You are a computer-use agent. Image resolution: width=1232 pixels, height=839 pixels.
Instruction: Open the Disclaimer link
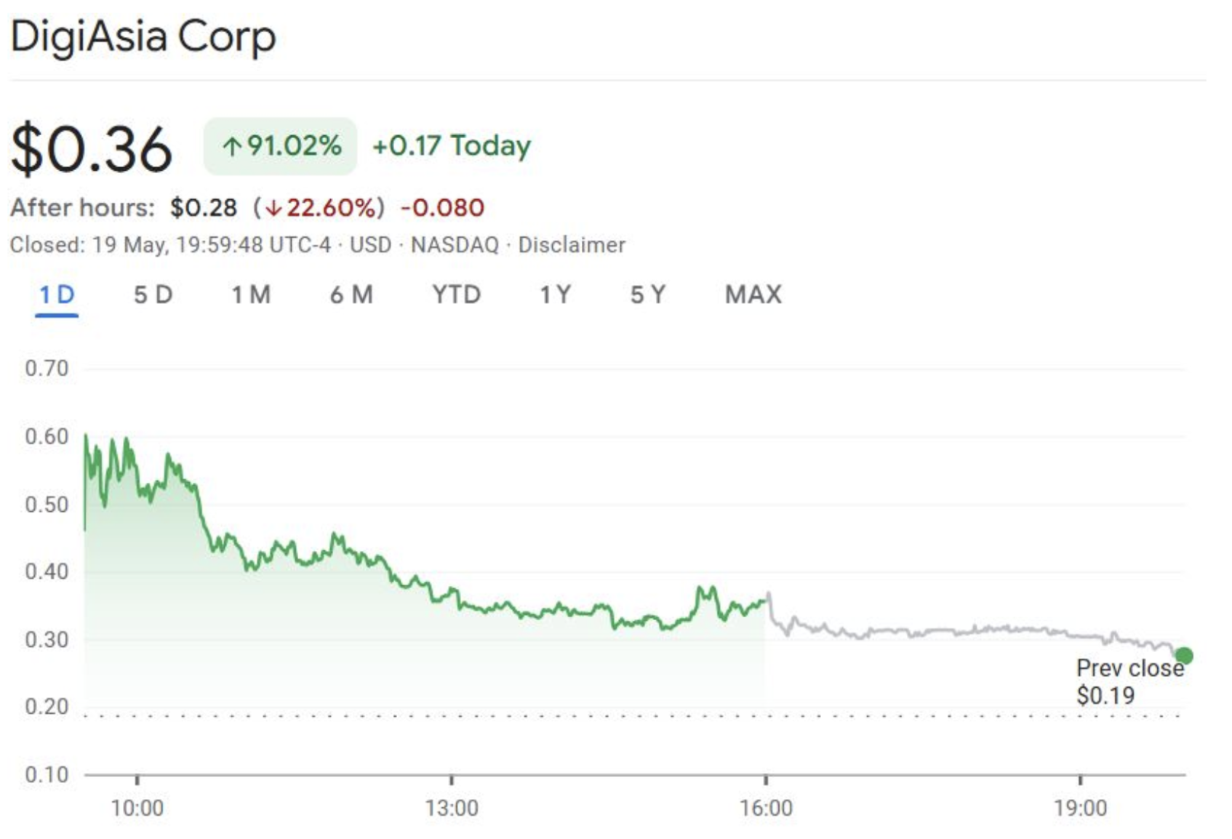572,245
